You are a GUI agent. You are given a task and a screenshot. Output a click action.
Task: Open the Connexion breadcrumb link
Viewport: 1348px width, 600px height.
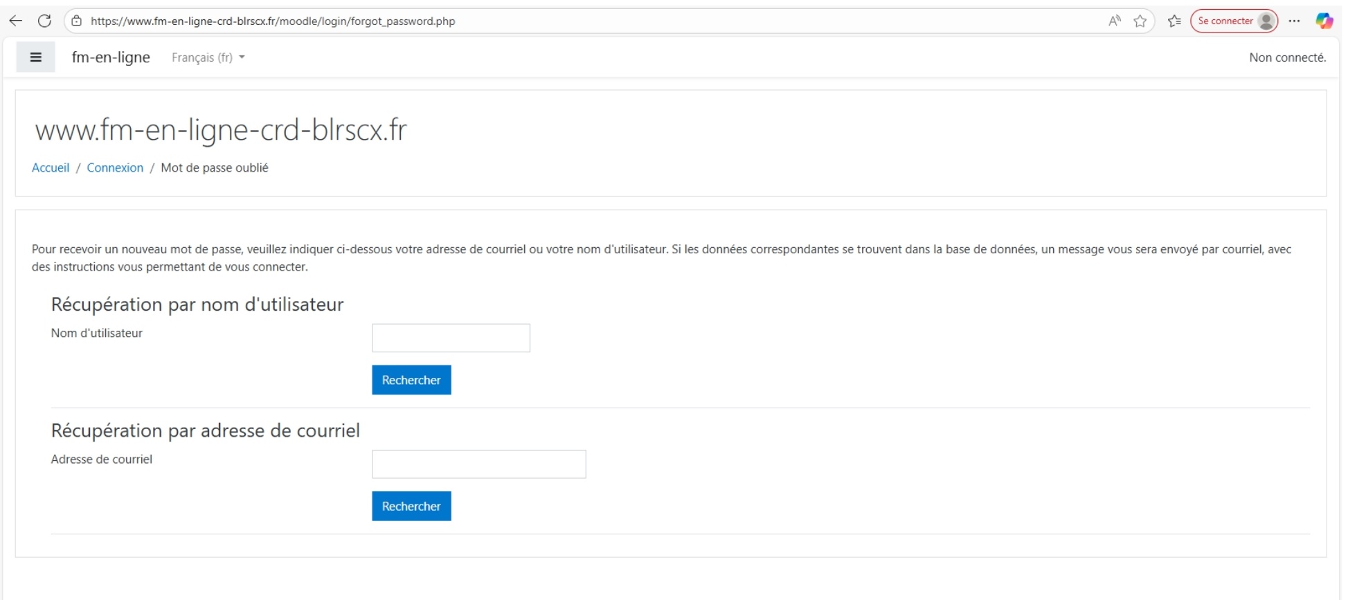[115, 167]
